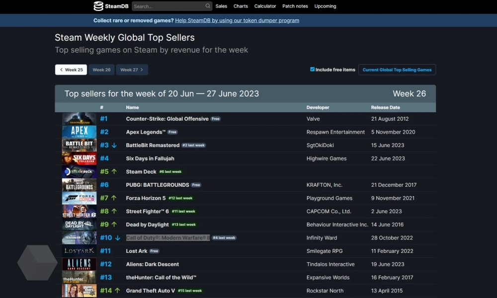Open the Charts menu item
The width and height of the screenshot is (497, 298).
[x=241, y=6]
